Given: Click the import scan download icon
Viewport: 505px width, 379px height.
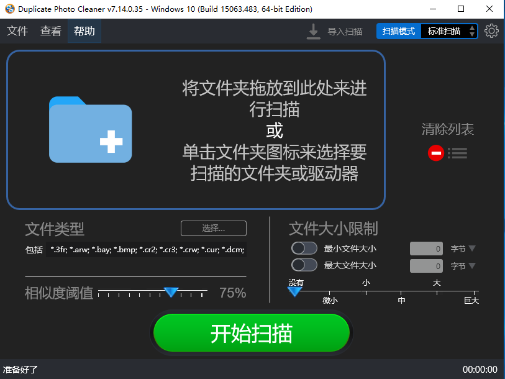Looking at the screenshot, I should click(314, 31).
